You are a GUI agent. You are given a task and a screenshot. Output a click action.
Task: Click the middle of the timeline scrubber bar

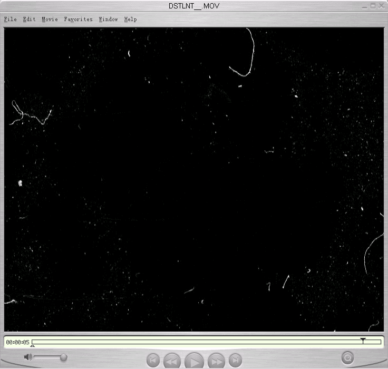[x=206, y=342]
